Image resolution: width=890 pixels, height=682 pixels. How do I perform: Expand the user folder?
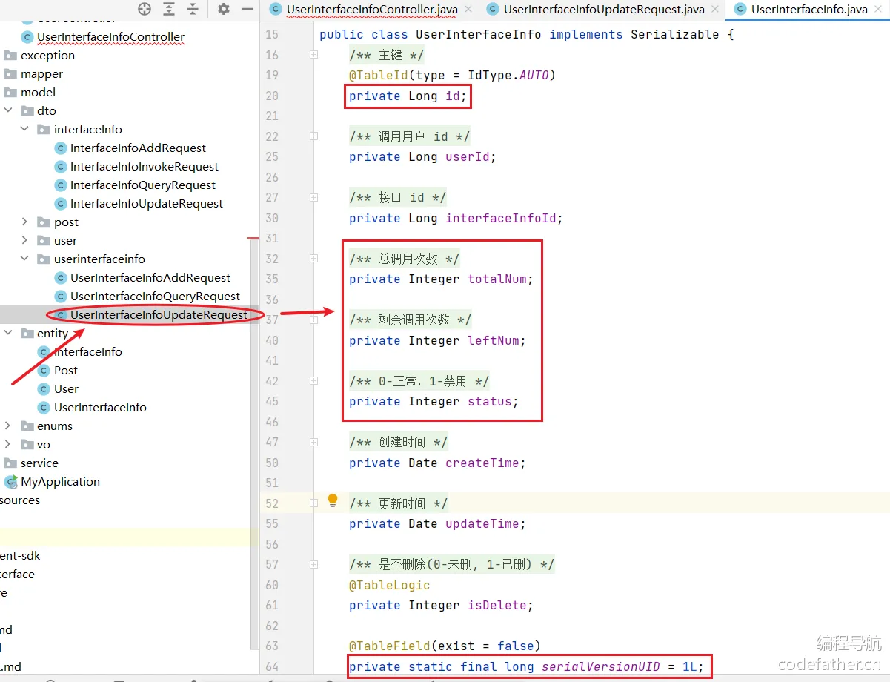coord(24,241)
